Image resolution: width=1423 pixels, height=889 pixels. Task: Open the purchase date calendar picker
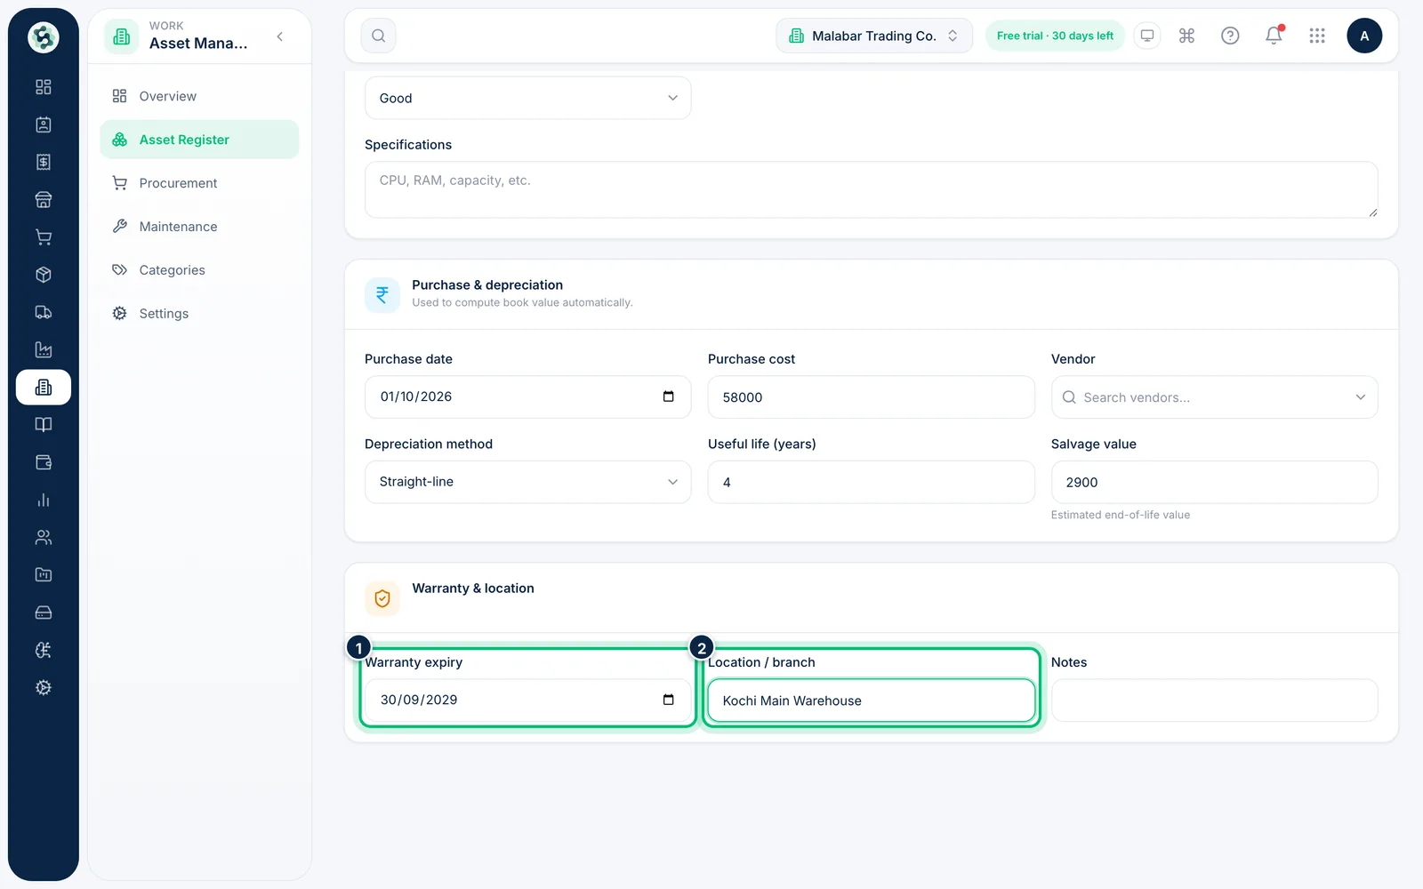tap(668, 396)
